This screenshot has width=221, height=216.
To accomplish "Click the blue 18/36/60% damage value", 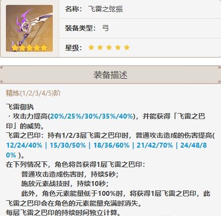I will click(x=111, y=145).
